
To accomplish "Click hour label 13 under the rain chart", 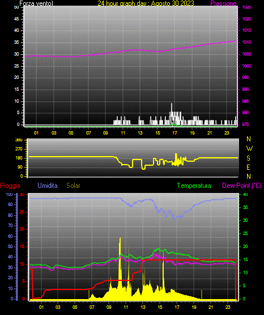I will [143, 307].
